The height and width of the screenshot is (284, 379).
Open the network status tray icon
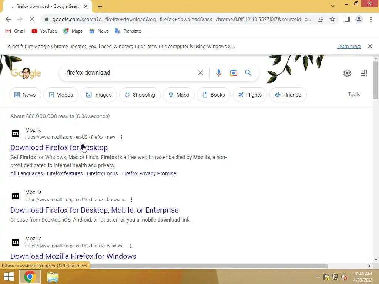click(335, 277)
